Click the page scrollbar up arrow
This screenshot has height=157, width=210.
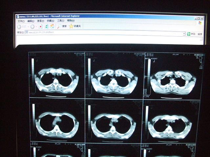pyautogui.click(x=201, y=39)
